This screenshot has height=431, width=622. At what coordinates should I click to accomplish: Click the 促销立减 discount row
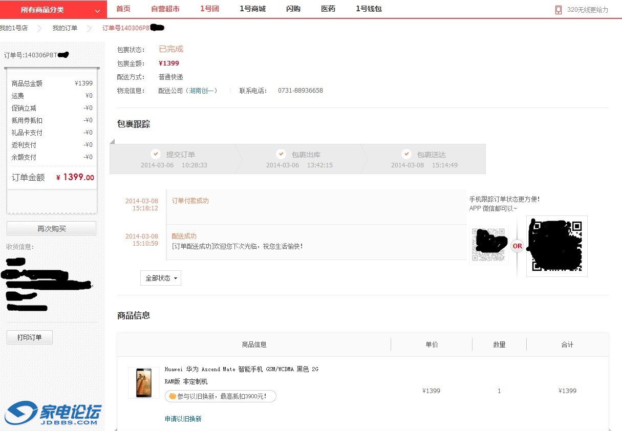(52, 108)
